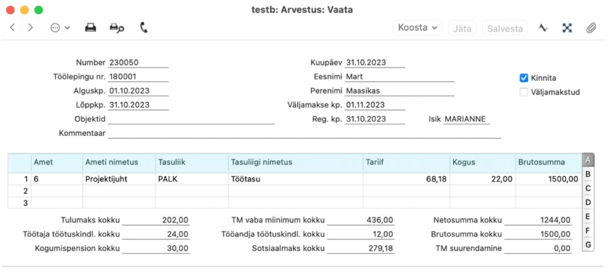Switch to tile B of the table
The image size is (609, 272).
click(588, 174)
